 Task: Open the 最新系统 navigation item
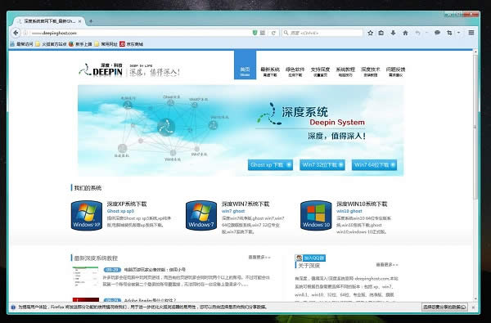click(270, 72)
